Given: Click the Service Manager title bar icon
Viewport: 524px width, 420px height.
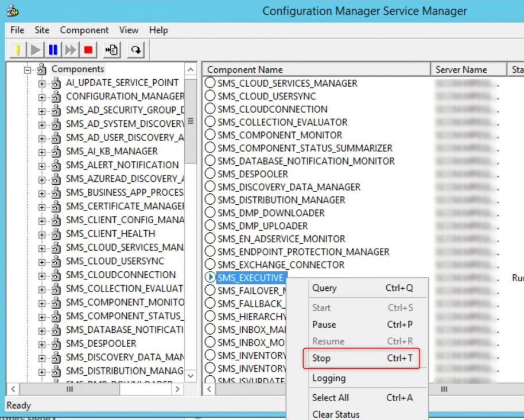Looking at the screenshot, I should [14, 10].
